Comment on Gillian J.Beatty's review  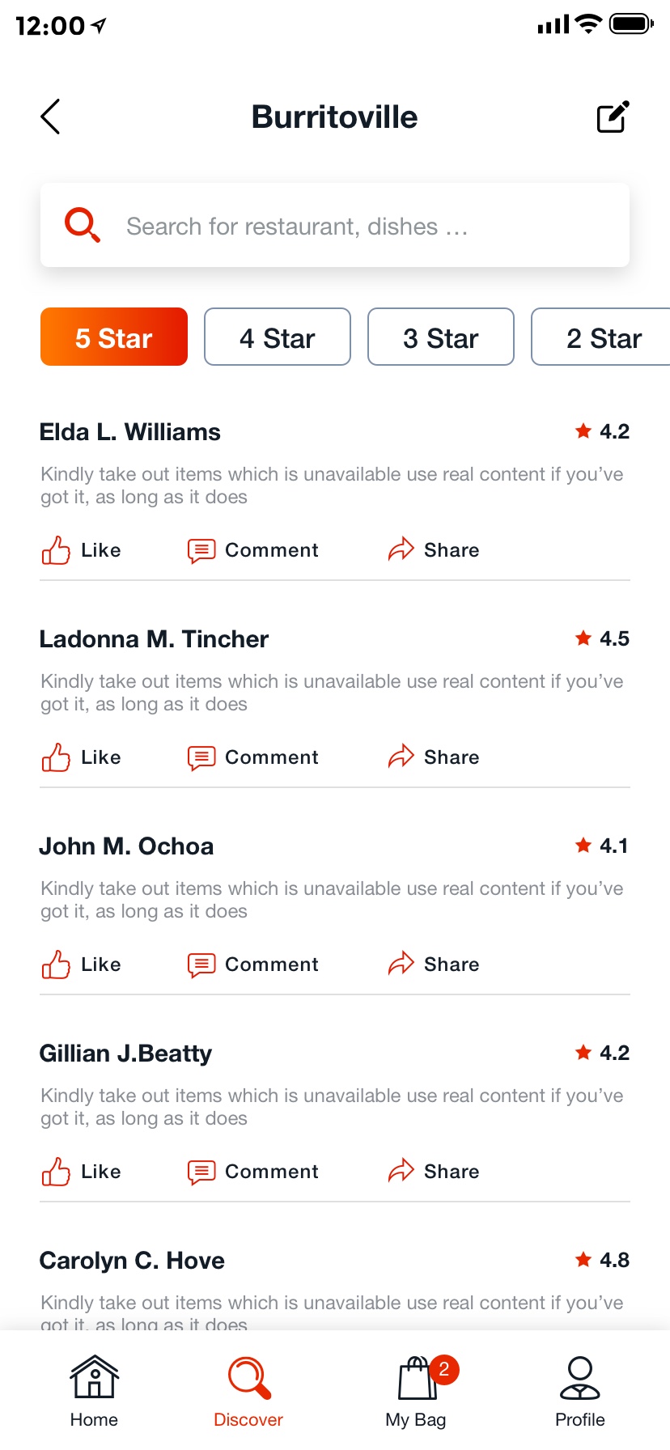(x=253, y=1172)
